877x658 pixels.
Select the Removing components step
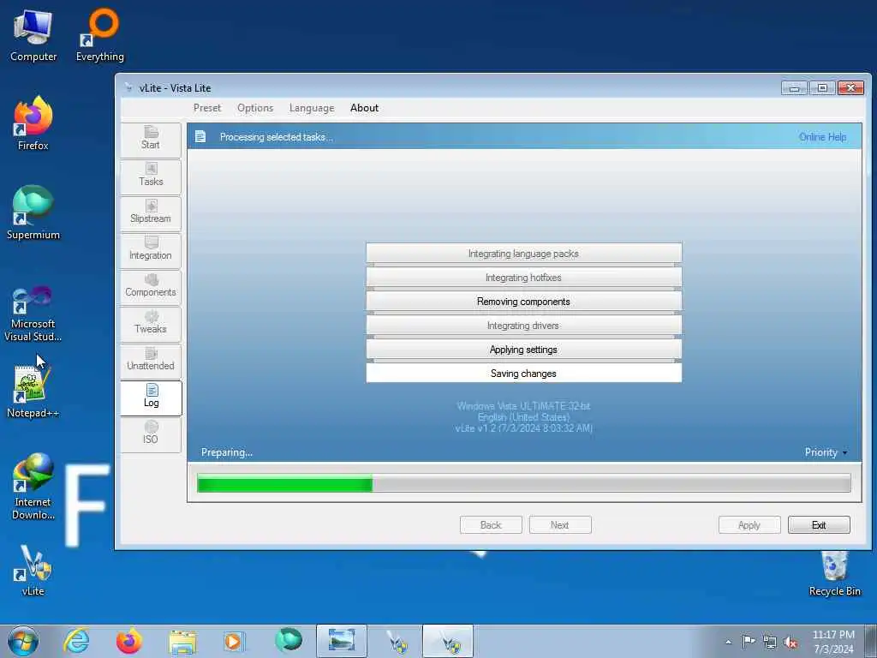pos(523,302)
